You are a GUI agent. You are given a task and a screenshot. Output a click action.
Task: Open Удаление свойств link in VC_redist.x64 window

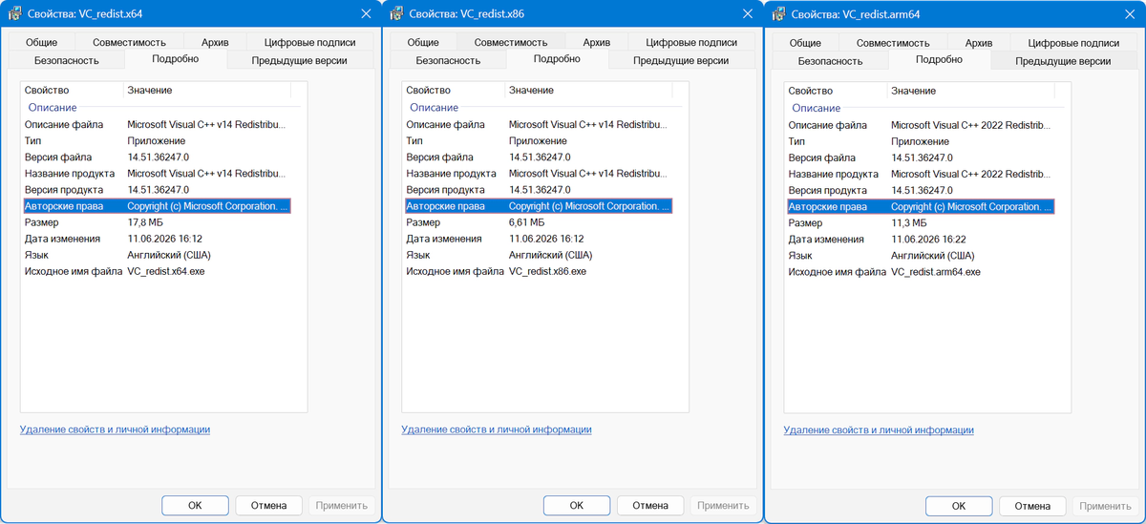pos(115,430)
